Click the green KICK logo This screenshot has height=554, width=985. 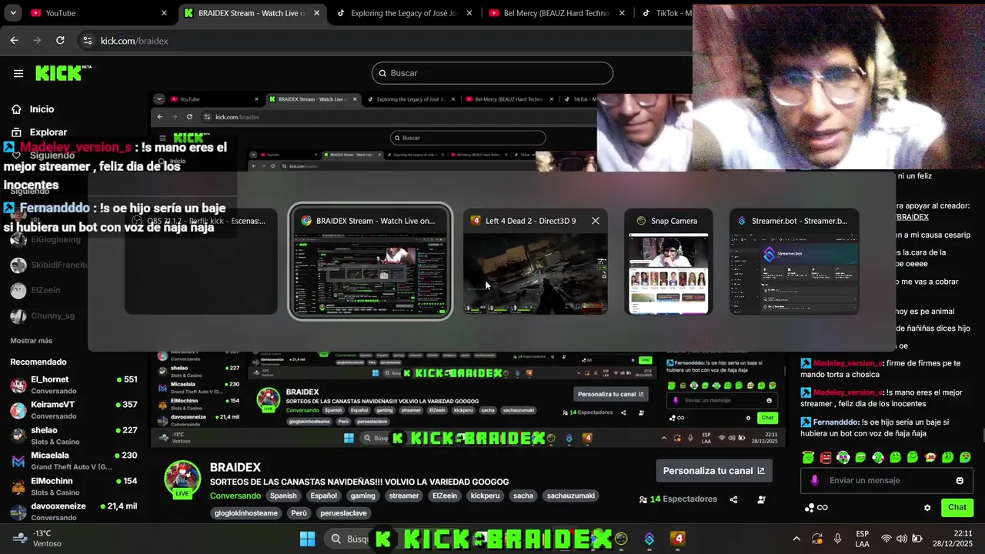63,73
